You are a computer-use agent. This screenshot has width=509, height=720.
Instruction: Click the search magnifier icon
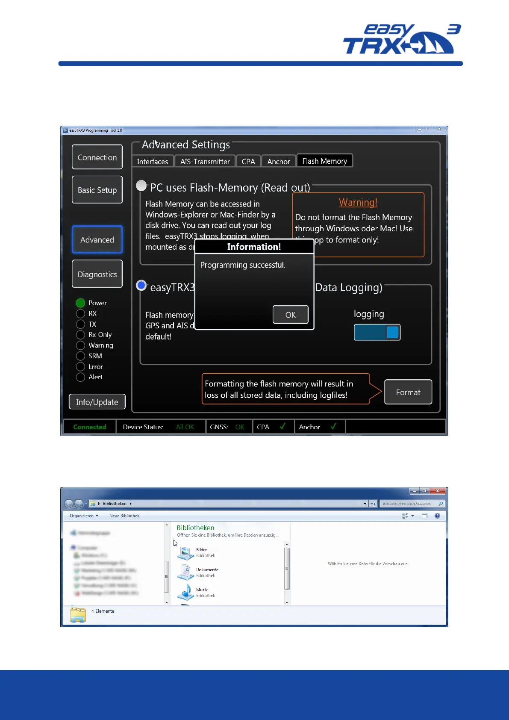(x=441, y=504)
